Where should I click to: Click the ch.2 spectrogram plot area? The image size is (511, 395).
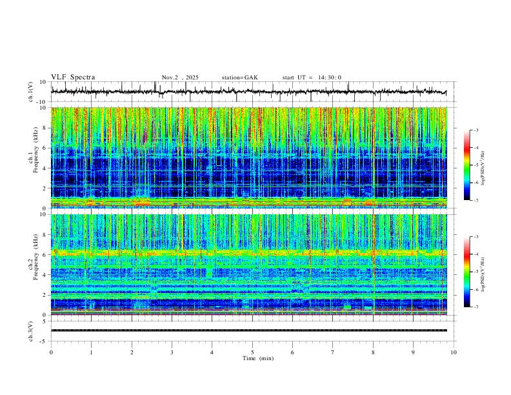(248, 265)
